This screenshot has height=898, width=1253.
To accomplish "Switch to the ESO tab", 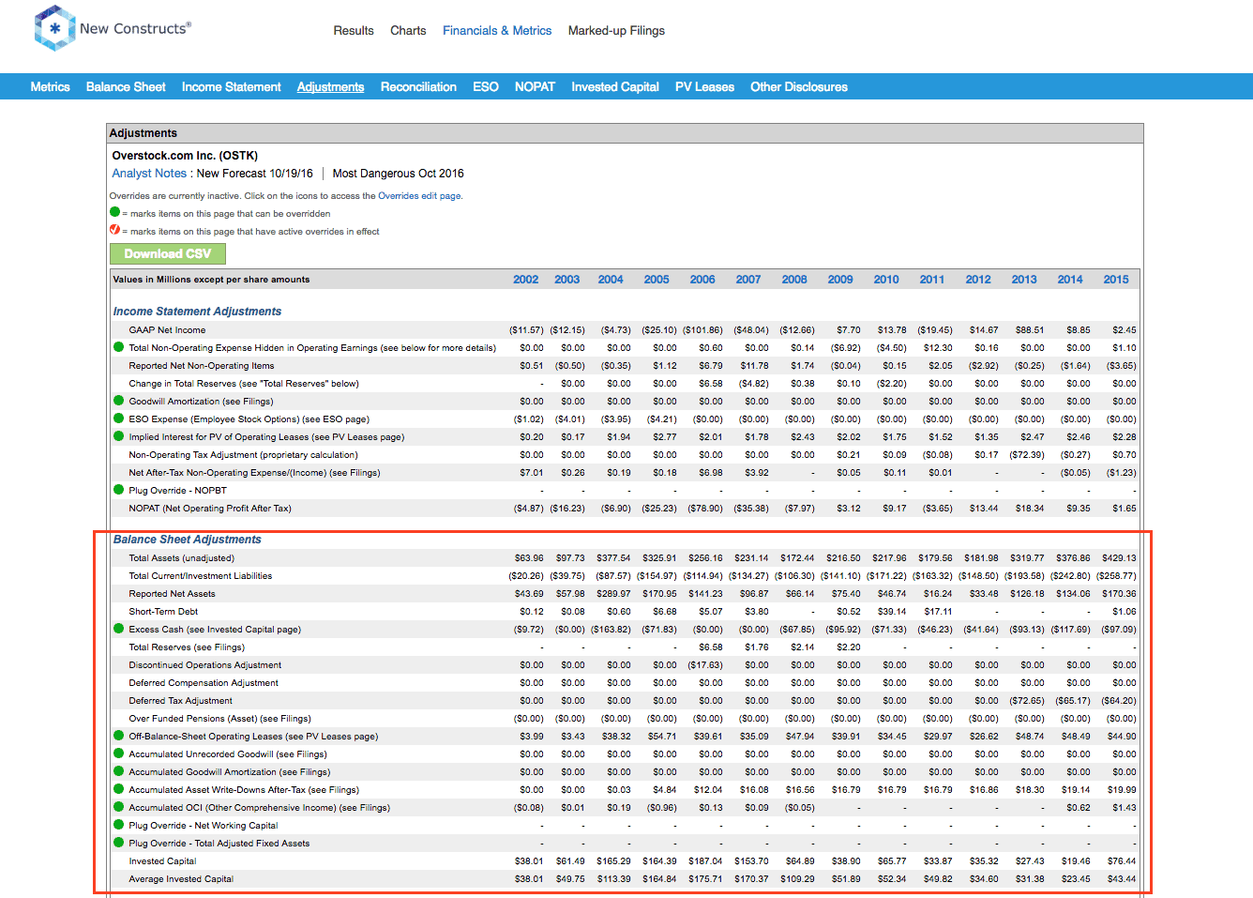I will pos(486,86).
